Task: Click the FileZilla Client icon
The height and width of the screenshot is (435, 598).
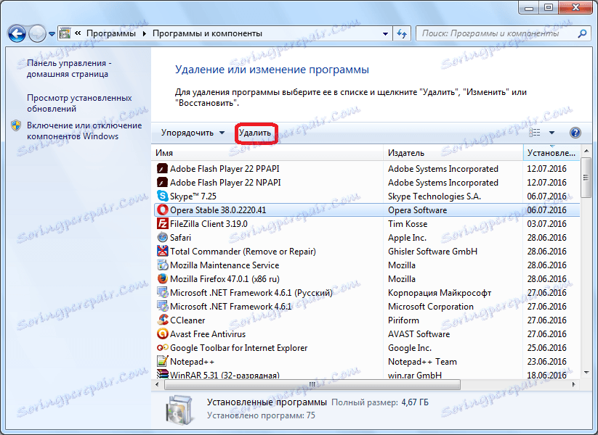Action: pos(163,224)
